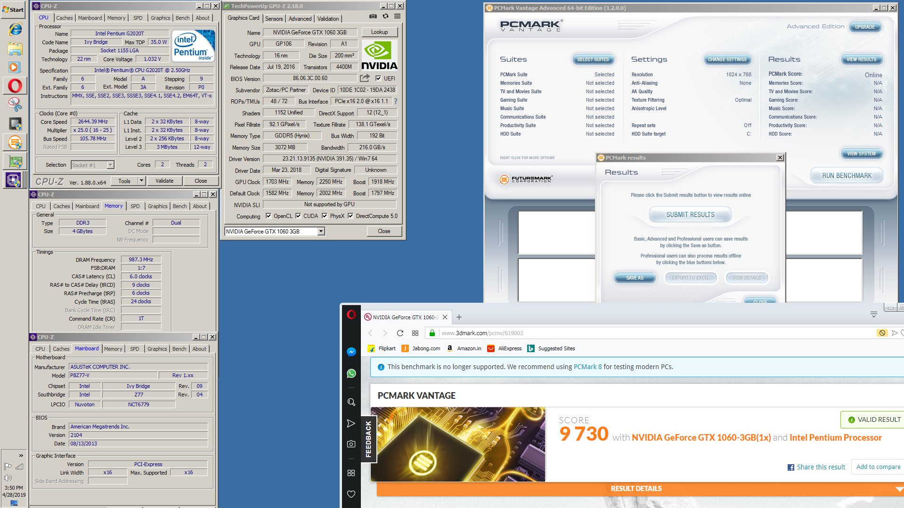Expand the orange RESULT DETAILS bar
Screen dimensions: 904x508
[640, 489]
